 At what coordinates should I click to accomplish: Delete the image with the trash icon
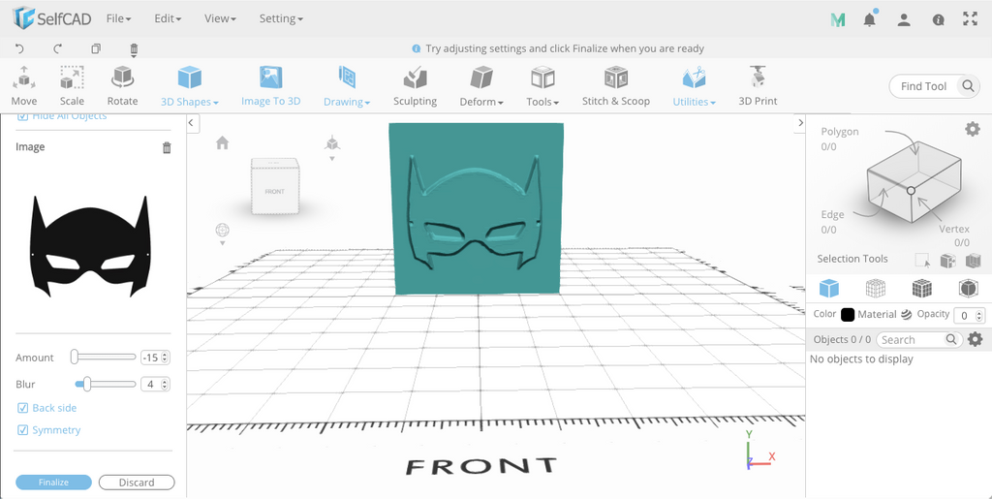[167, 147]
